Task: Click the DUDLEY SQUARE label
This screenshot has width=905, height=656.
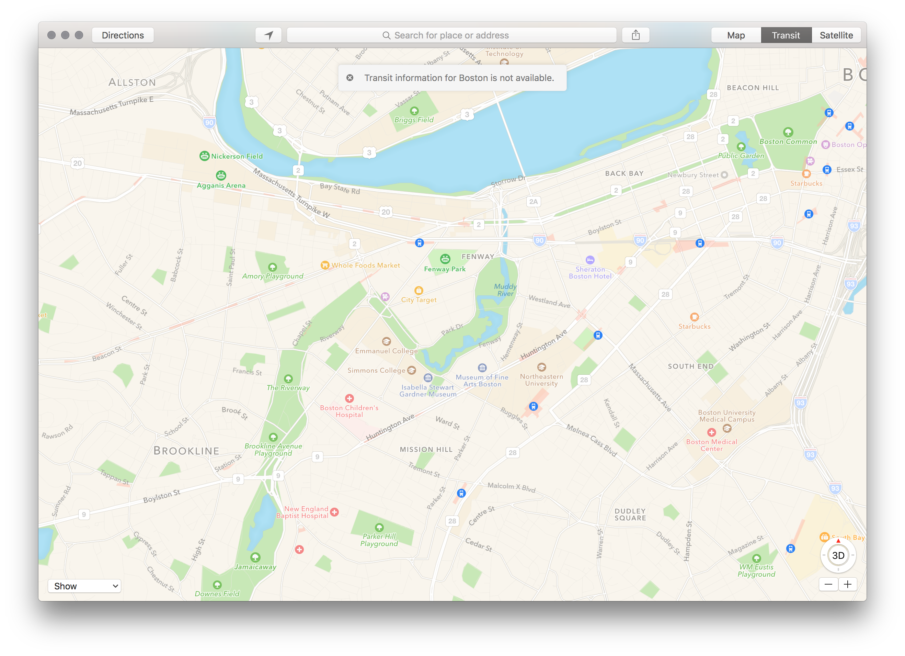Action: pos(630,514)
